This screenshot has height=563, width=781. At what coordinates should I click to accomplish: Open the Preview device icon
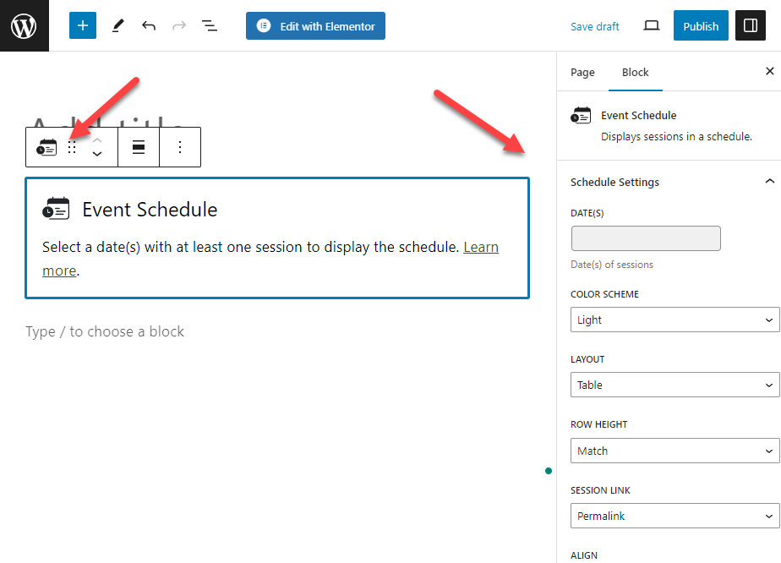pos(651,25)
